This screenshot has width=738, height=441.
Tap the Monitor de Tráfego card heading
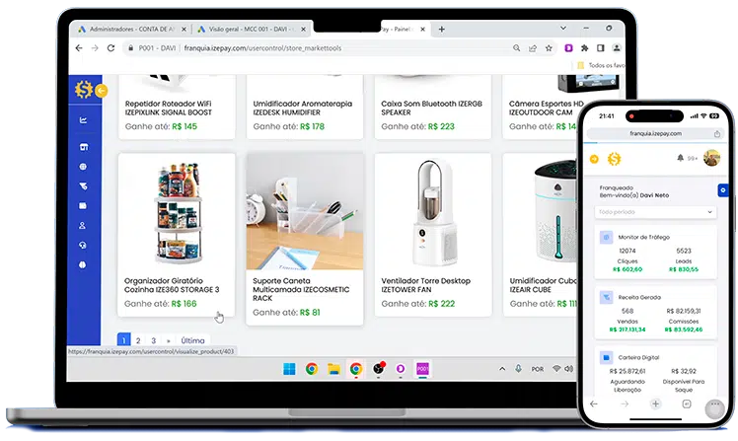(x=644, y=237)
